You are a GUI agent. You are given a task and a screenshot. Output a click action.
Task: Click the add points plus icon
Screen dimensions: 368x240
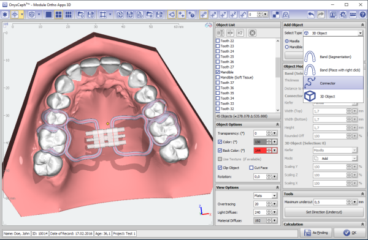point(182,15)
